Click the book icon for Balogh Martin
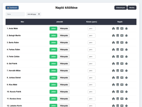This screenshot has height=107, width=142. pos(118,35)
